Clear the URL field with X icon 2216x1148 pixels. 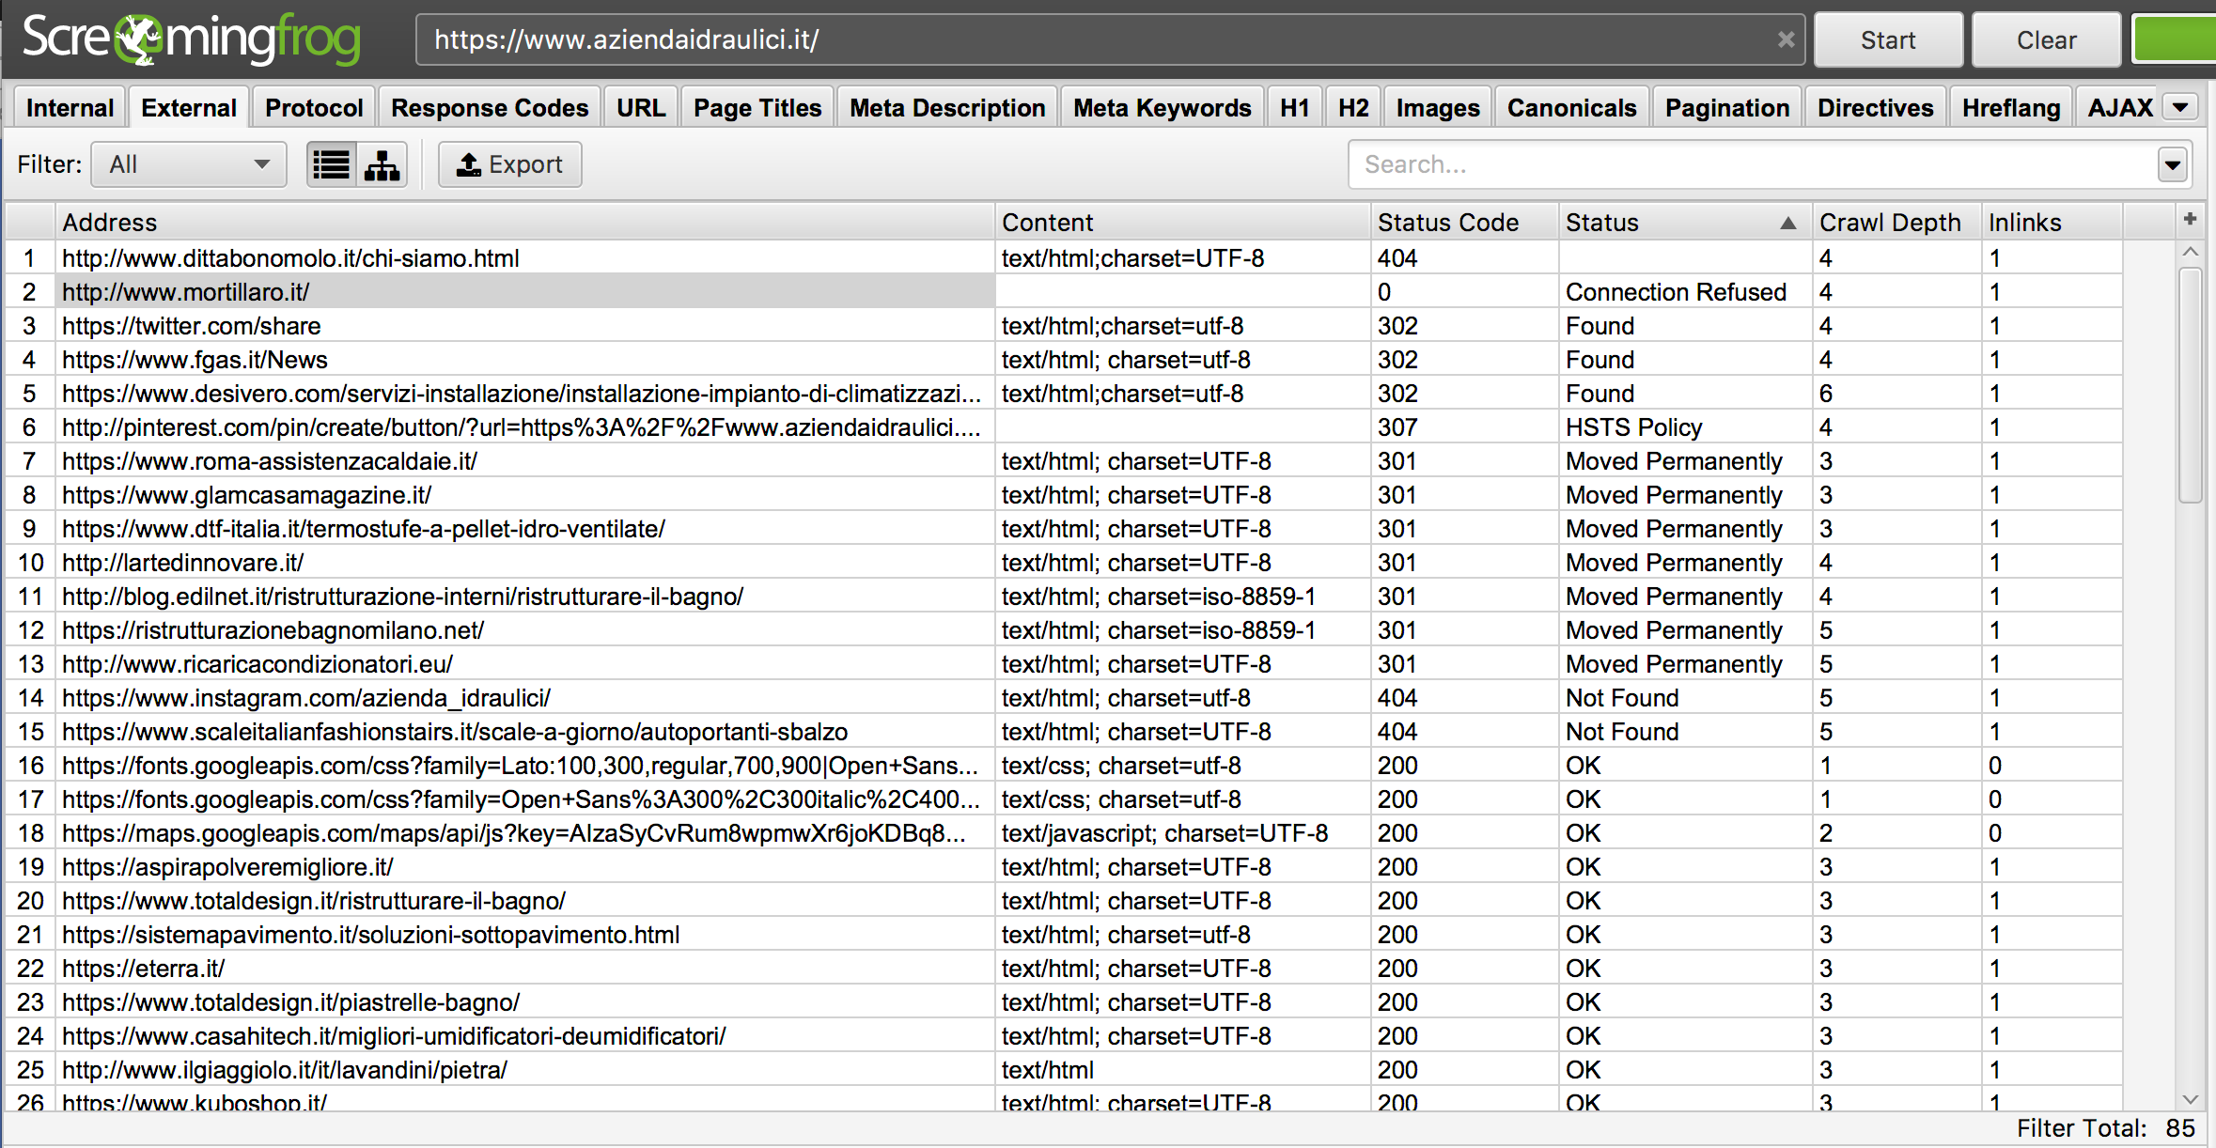click(x=1786, y=39)
